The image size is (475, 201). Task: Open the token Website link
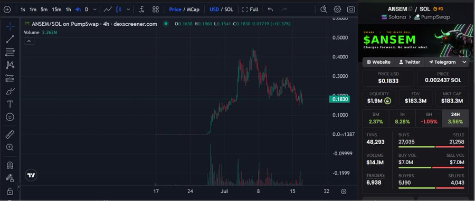378,62
